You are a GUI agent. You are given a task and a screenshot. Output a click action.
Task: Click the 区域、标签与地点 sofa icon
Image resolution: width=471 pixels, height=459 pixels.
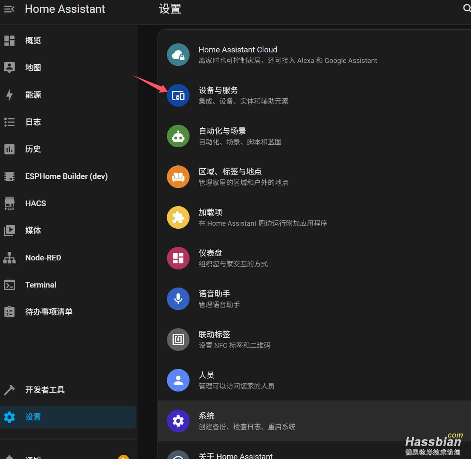click(178, 177)
